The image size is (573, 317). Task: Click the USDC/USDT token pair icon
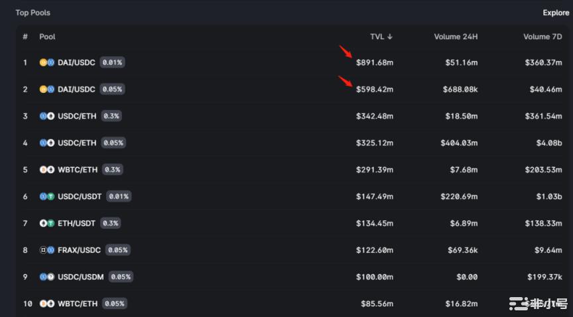[x=46, y=196]
